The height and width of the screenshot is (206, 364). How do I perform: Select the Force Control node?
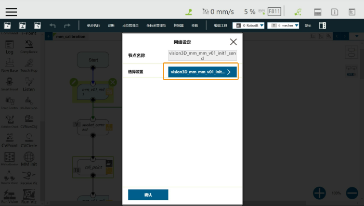click(x=9, y=104)
